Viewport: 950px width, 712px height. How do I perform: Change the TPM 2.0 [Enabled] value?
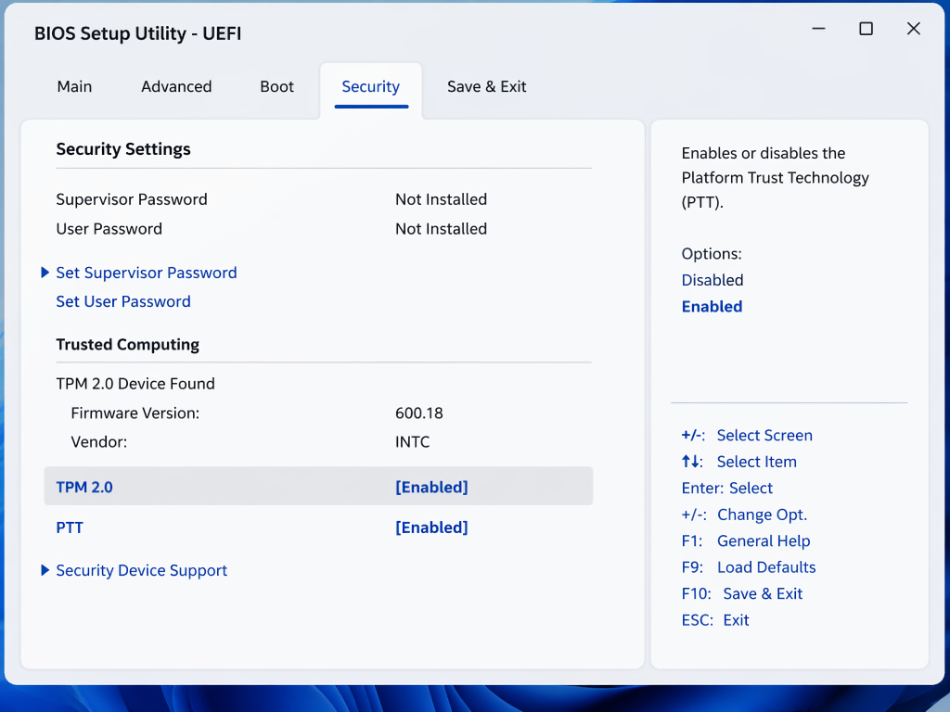431,488
